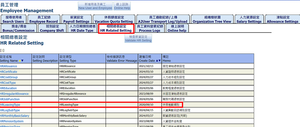300x127 pixels.
Task: Click the Setting Description column header
Action: pos(45,59)
